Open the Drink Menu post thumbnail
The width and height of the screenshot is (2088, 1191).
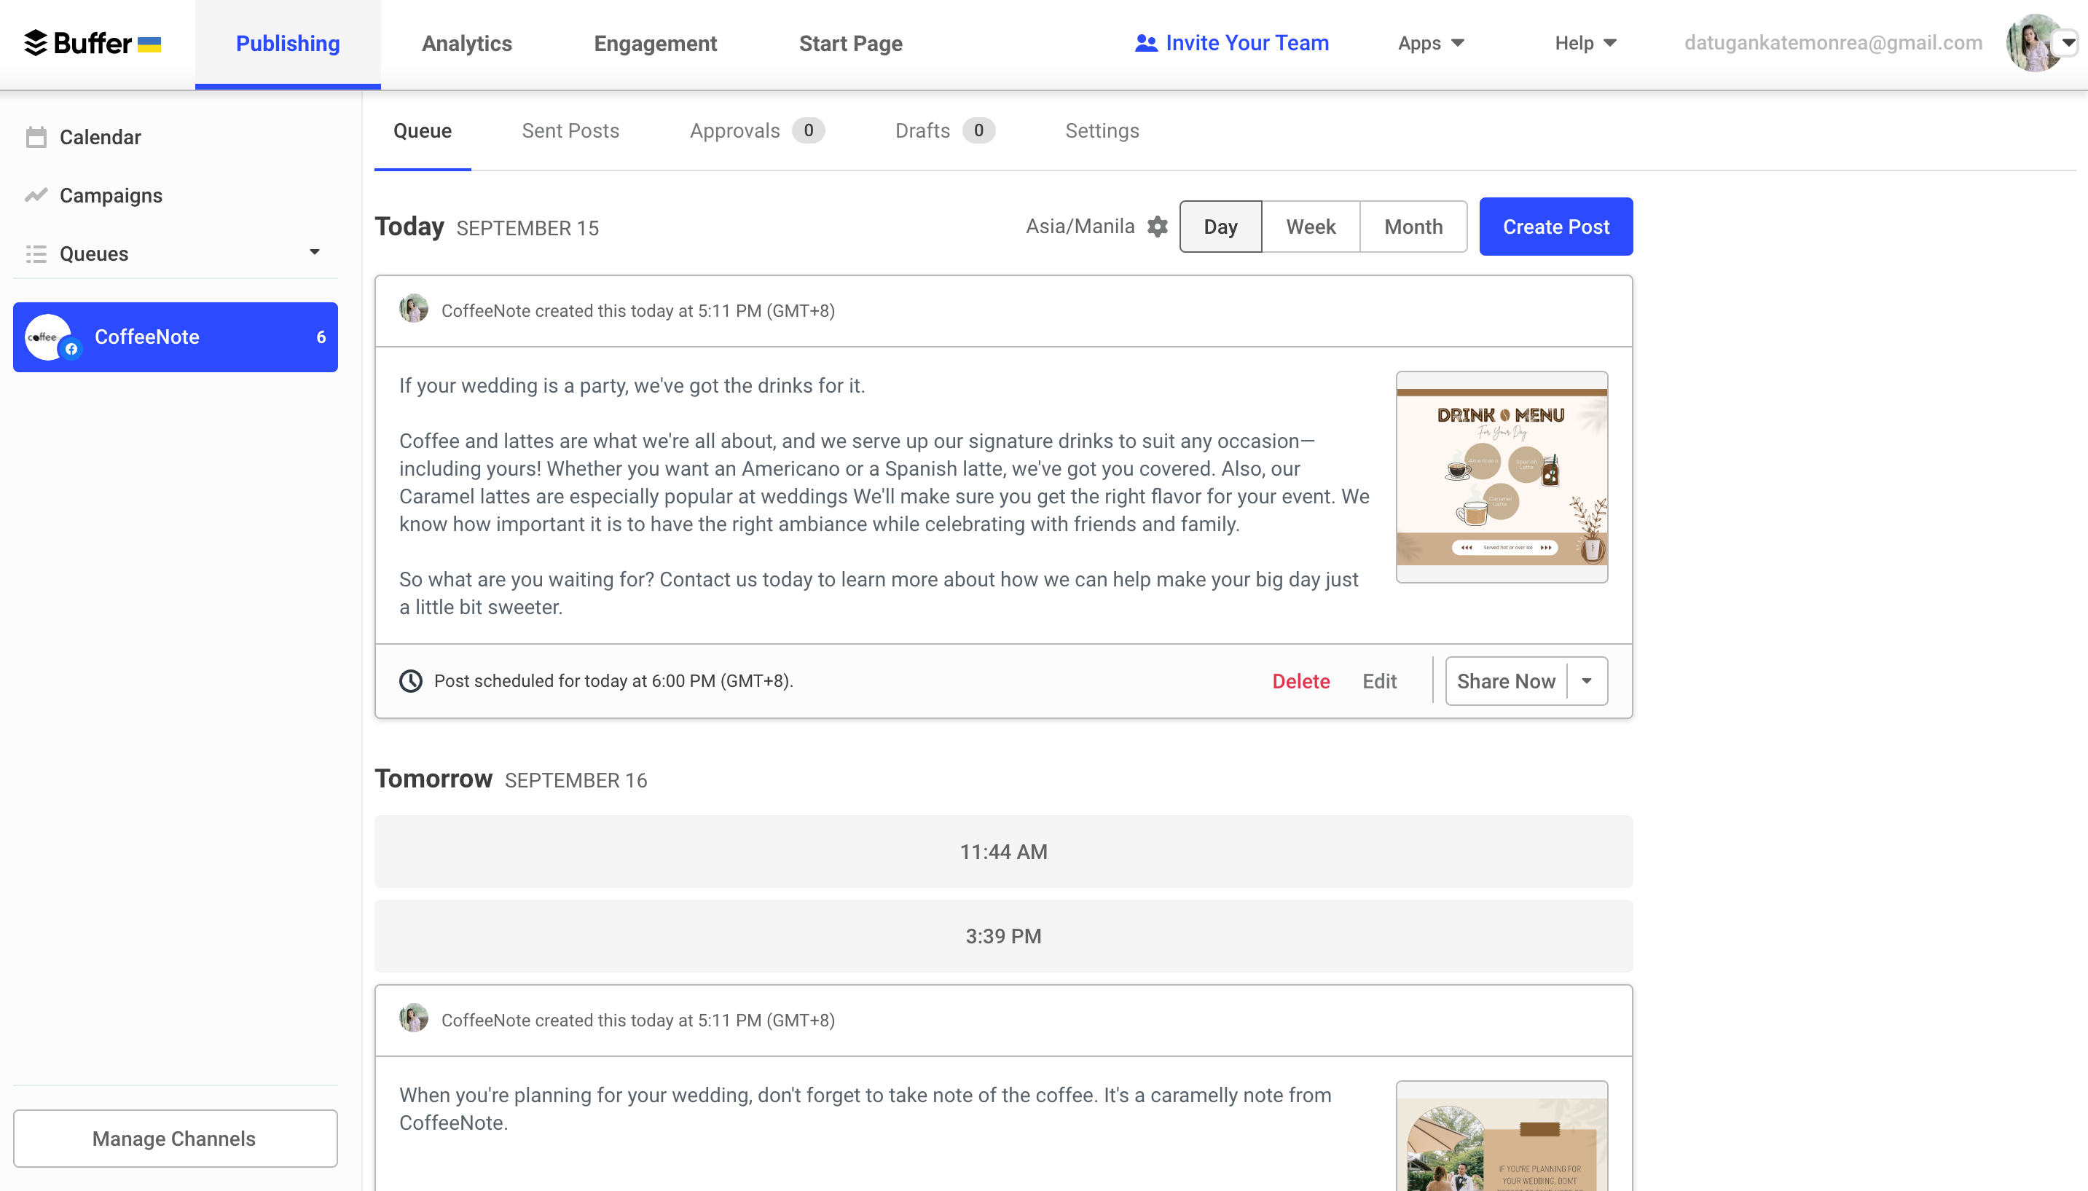tap(1502, 477)
